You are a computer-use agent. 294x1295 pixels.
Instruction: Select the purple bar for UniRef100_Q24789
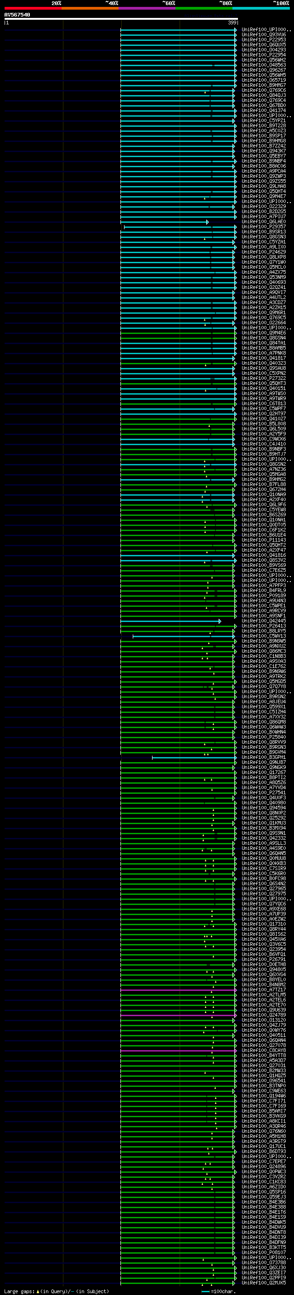(178, 1015)
